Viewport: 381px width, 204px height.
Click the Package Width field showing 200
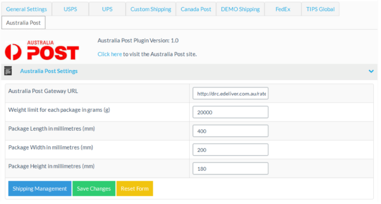tap(230, 150)
